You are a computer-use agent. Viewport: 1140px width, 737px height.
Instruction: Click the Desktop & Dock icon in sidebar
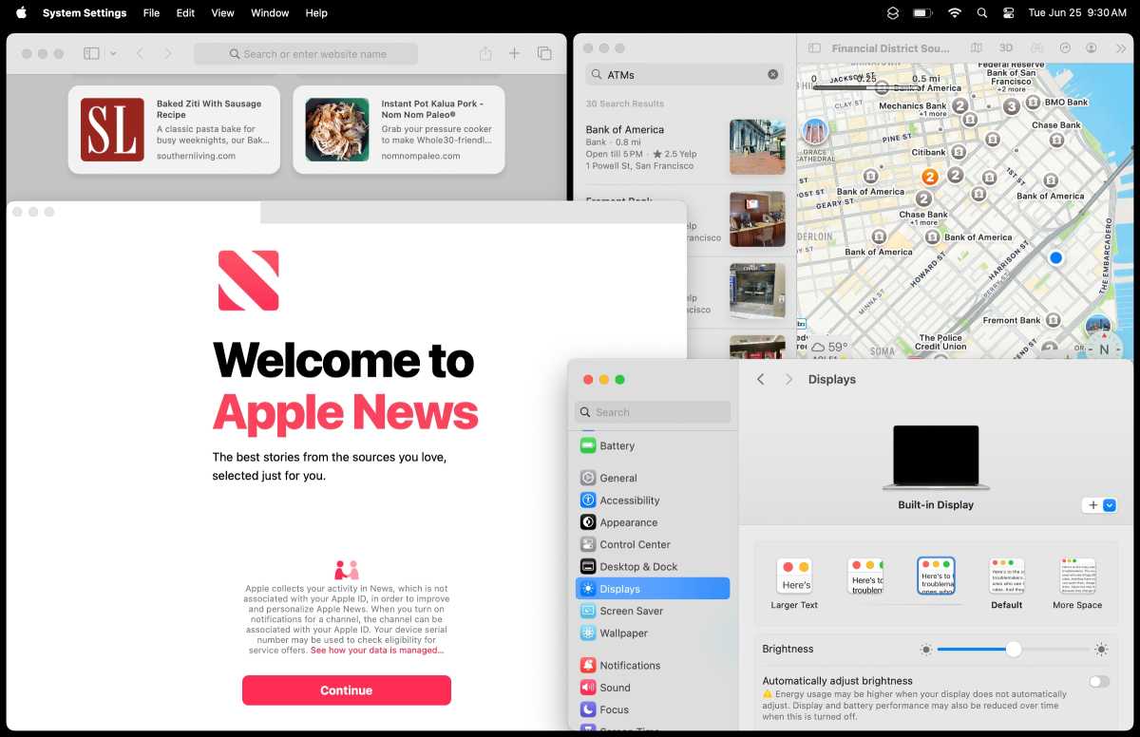tap(588, 567)
